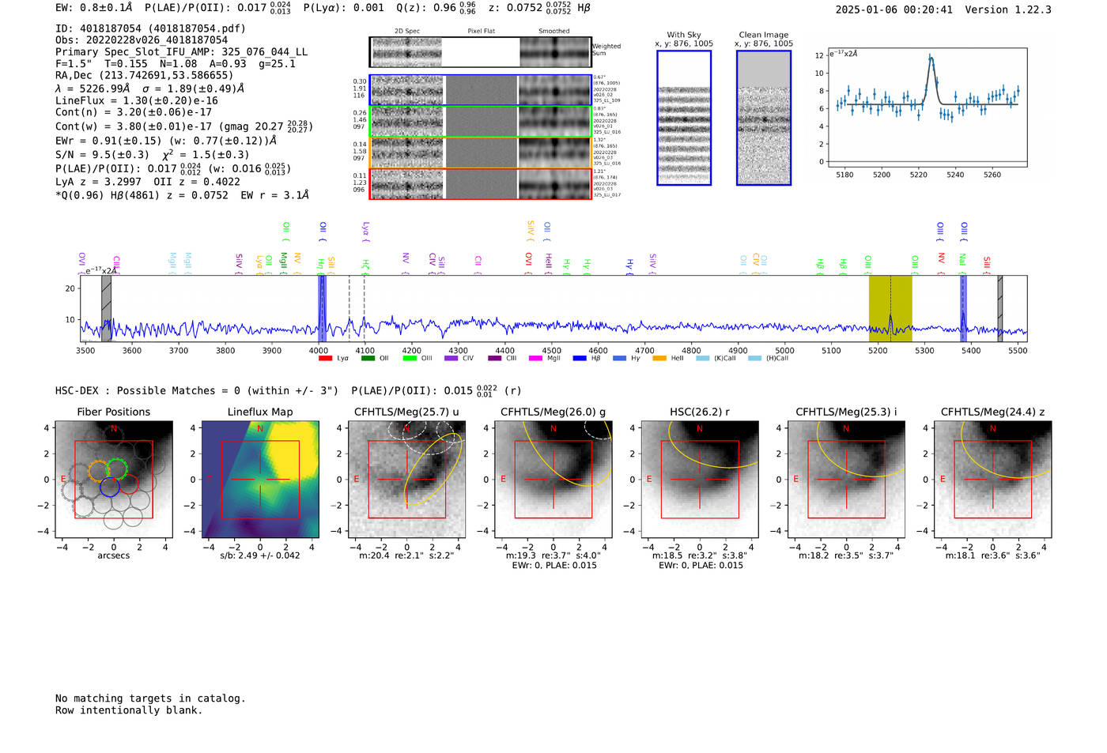Select the Primary Spec_Slot_IFU_AMP line
1107x753 pixels.
click(x=182, y=52)
